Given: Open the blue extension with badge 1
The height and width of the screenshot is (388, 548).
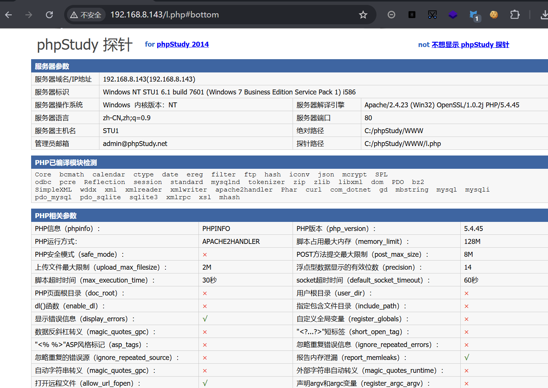Looking at the screenshot, I should pos(474,16).
